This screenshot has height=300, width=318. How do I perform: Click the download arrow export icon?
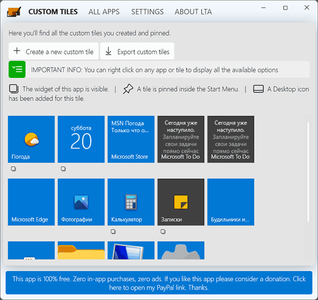[109, 51]
